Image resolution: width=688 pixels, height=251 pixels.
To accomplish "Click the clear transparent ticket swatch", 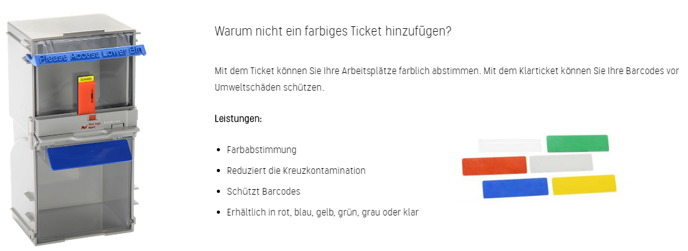I will pos(510,146).
